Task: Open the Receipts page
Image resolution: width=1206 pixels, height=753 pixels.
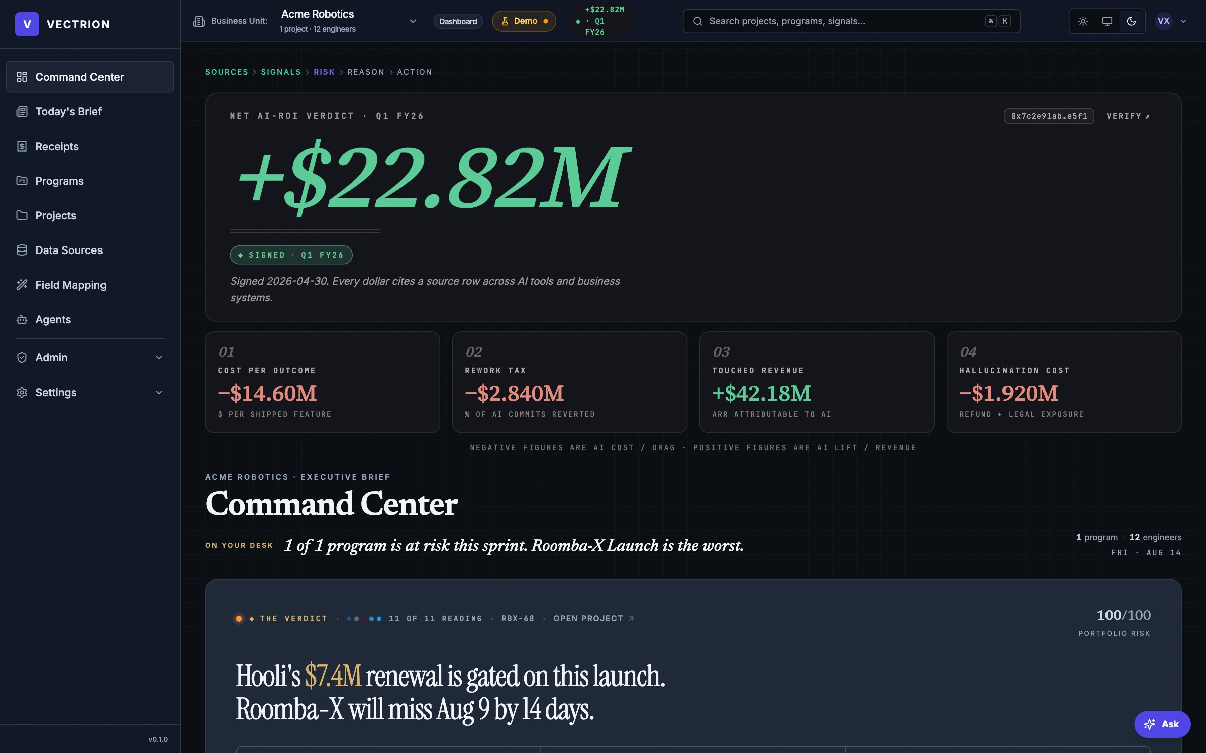Action: (90, 146)
